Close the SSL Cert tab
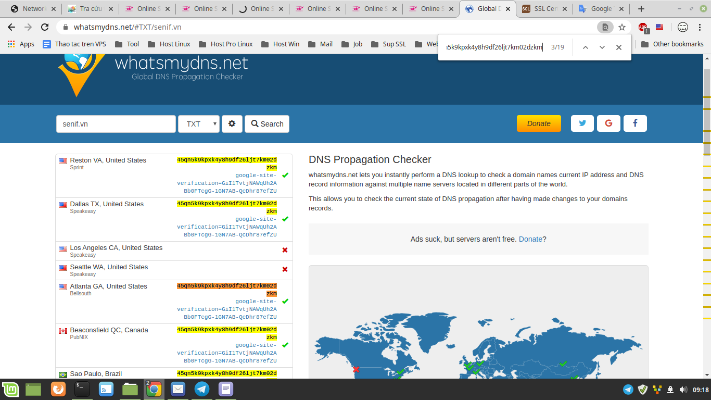711x400 pixels. pyautogui.click(x=565, y=9)
